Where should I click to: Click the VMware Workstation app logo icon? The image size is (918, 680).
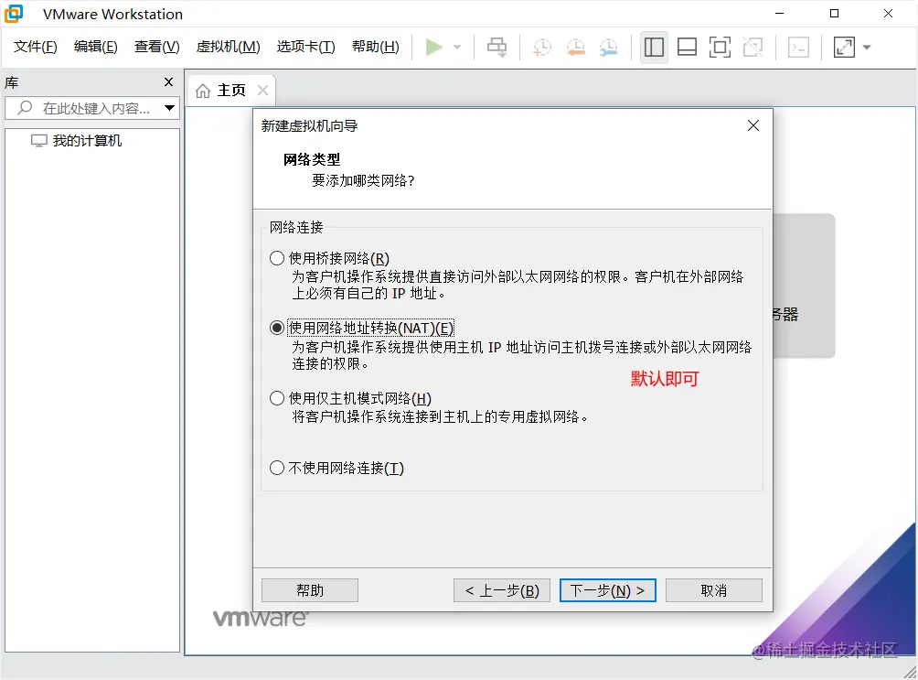point(14,14)
